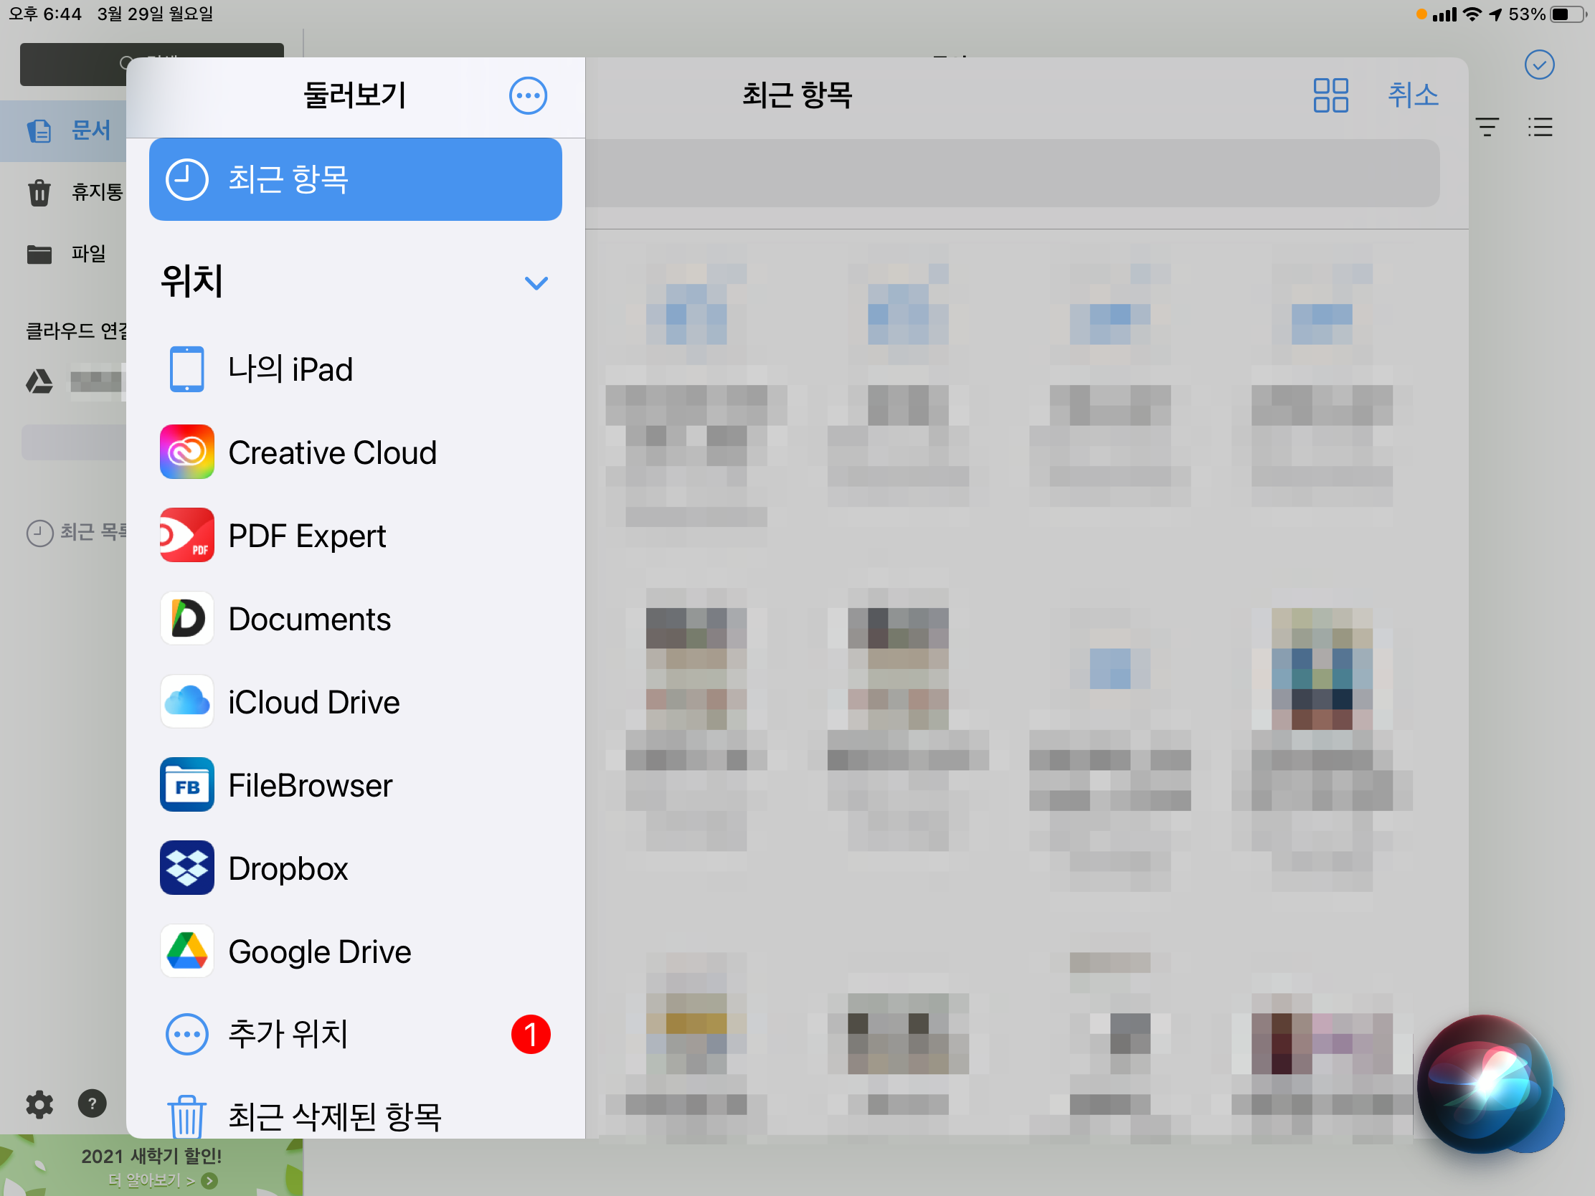Open the 둘러보기 more options menu

(528, 95)
